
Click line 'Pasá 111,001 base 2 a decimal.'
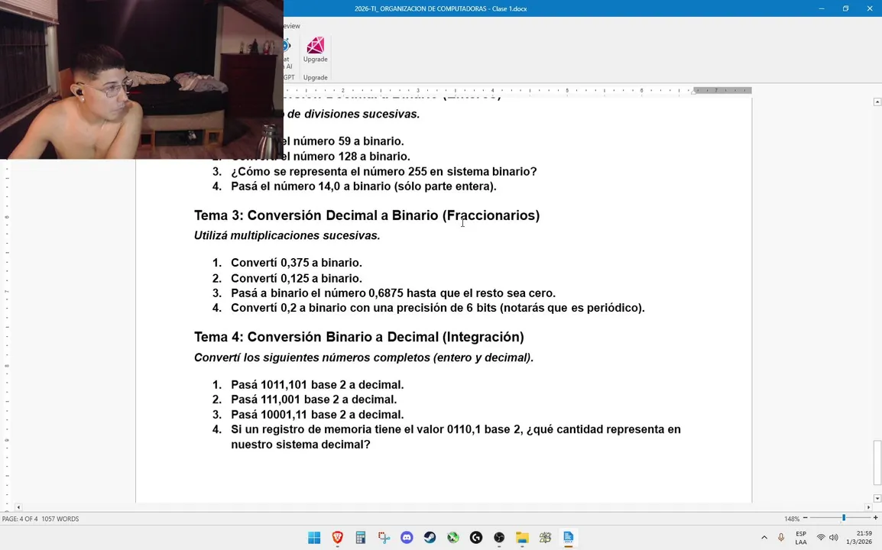[314, 400]
